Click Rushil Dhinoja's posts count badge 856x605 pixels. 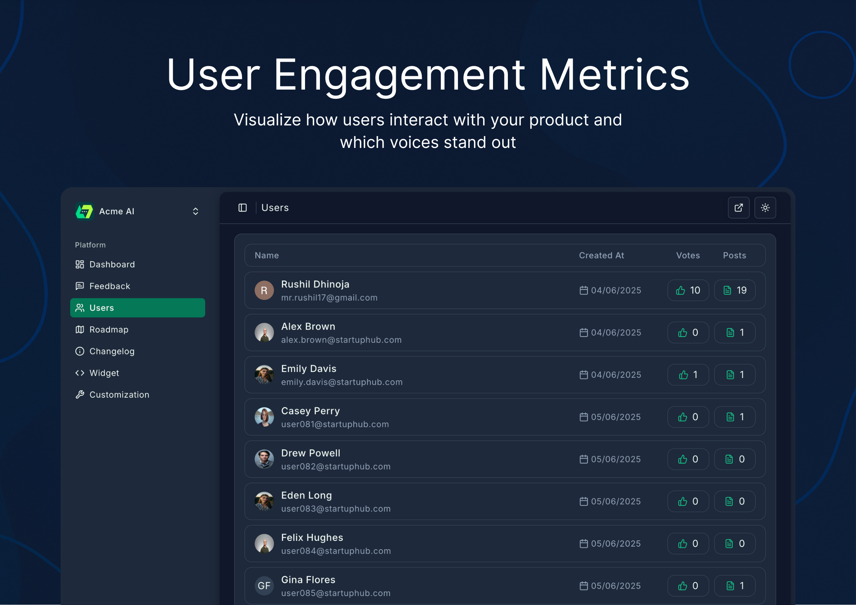tap(734, 290)
